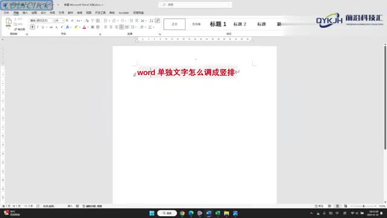Viewport: 387px width, 218px height.
Task: Insert enclosed character circle icon
Action: click(x=98, y=27)
